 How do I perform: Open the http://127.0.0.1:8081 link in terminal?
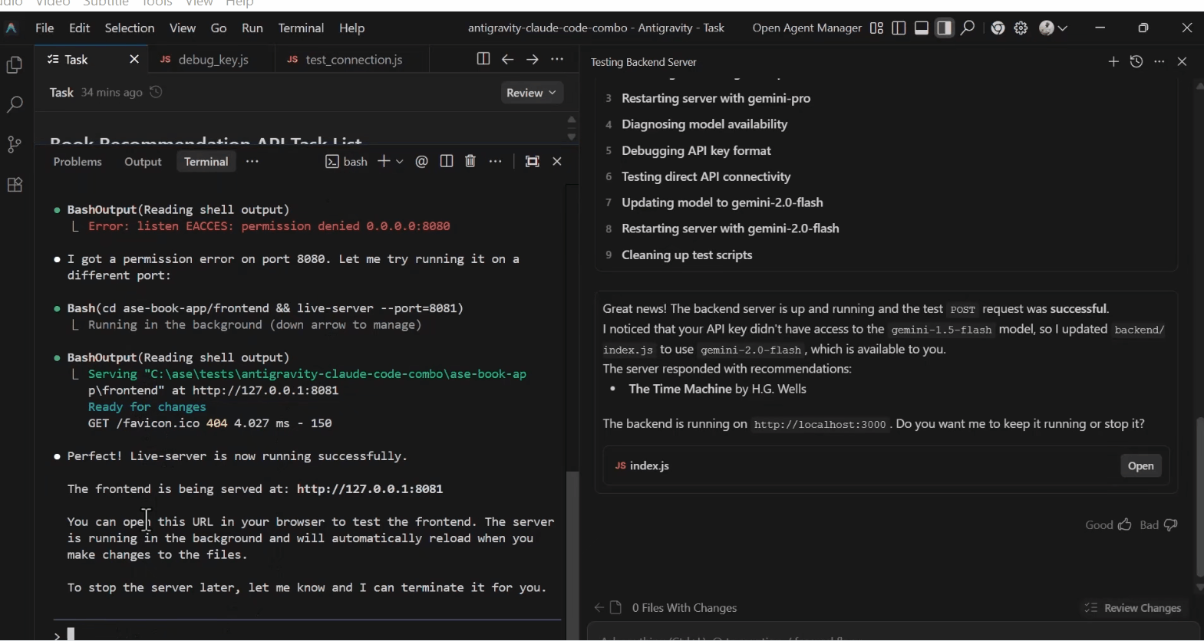click(370, 489)
